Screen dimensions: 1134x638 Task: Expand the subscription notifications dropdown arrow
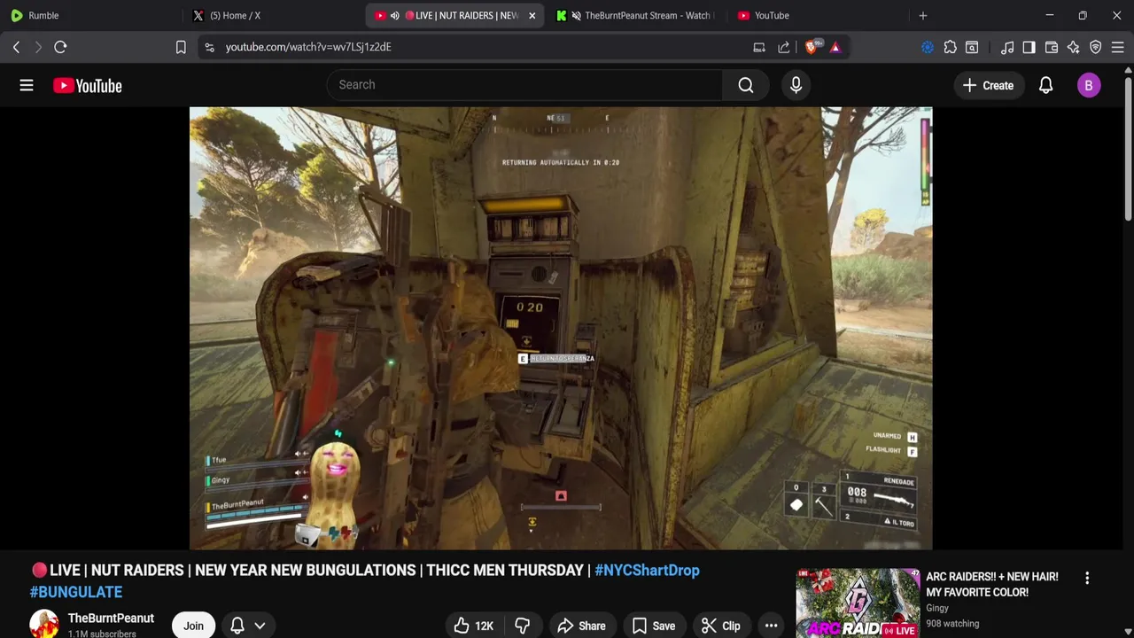point(260,626)
